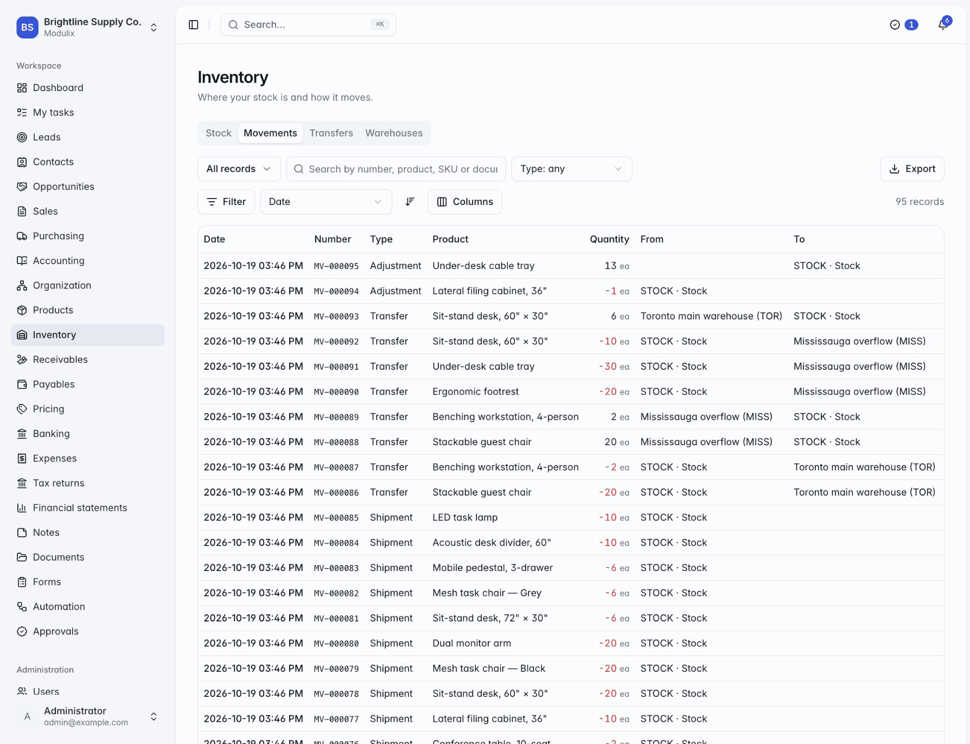Click the Inventory sidebar item

coord(88,335)
